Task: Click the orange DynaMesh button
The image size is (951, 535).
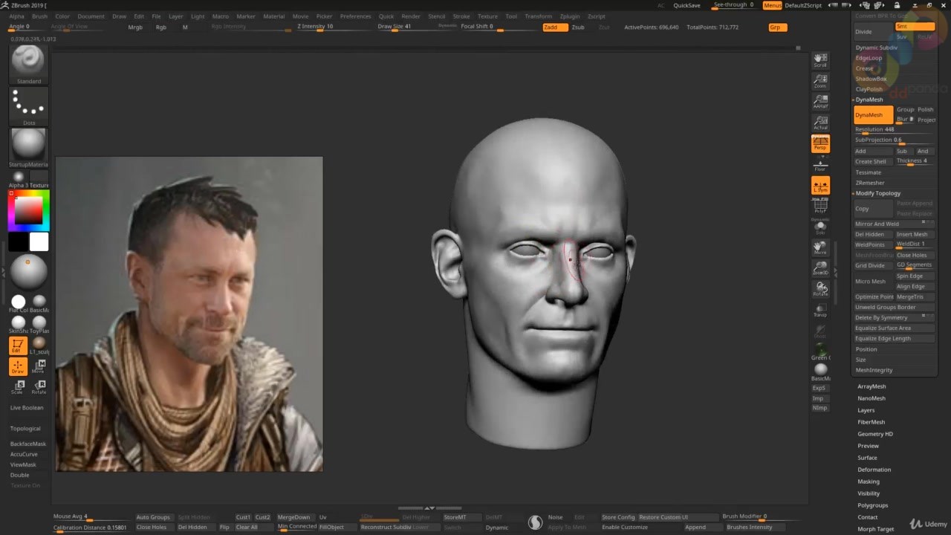Action: (873, 115)
